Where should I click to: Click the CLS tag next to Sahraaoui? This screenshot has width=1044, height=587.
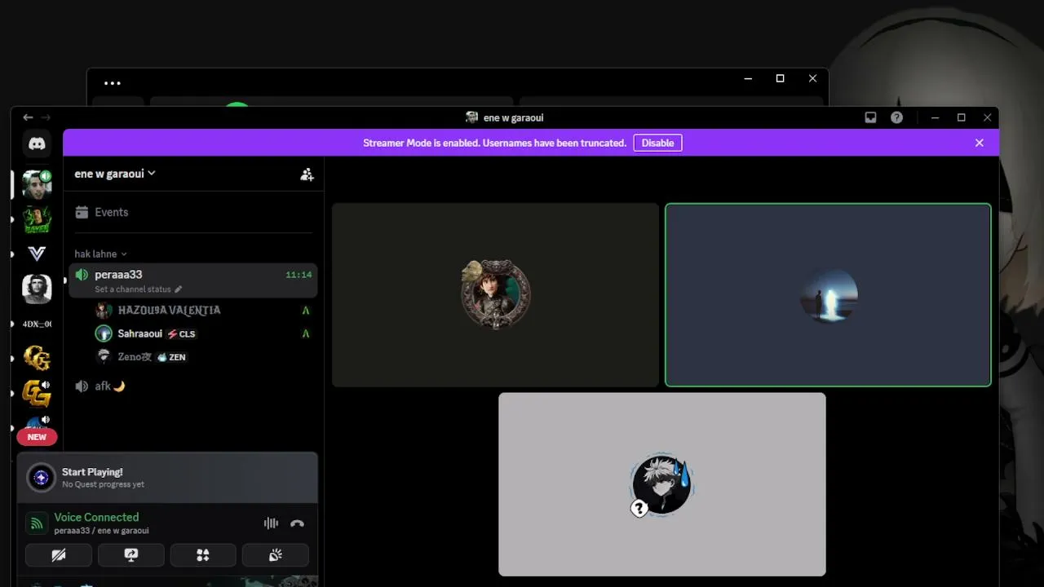182,334
